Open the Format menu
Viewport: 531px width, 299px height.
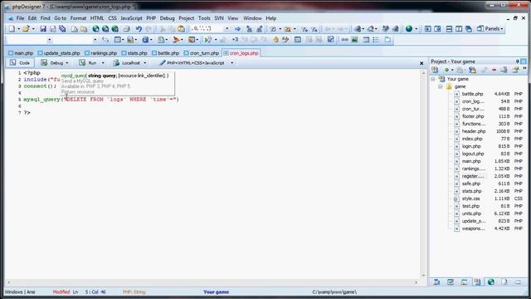pos(78,18)
